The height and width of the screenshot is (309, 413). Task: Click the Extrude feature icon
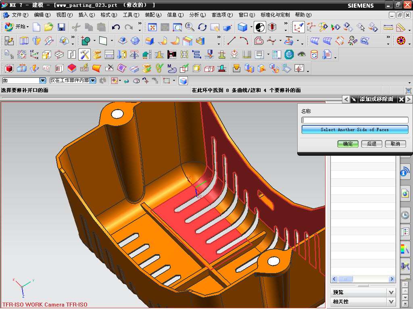[149, 41]
